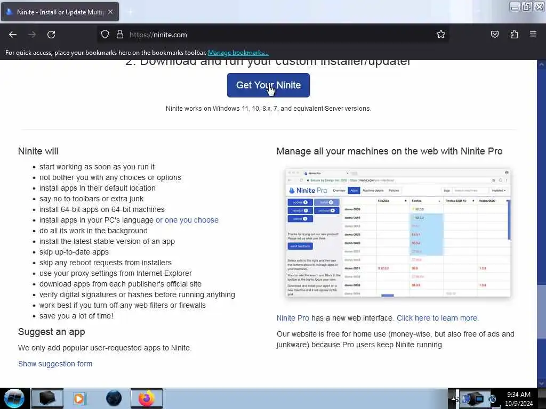Open the Windows Start orb
The height and width of the screenshot is (409, 546).
point(14,398)
